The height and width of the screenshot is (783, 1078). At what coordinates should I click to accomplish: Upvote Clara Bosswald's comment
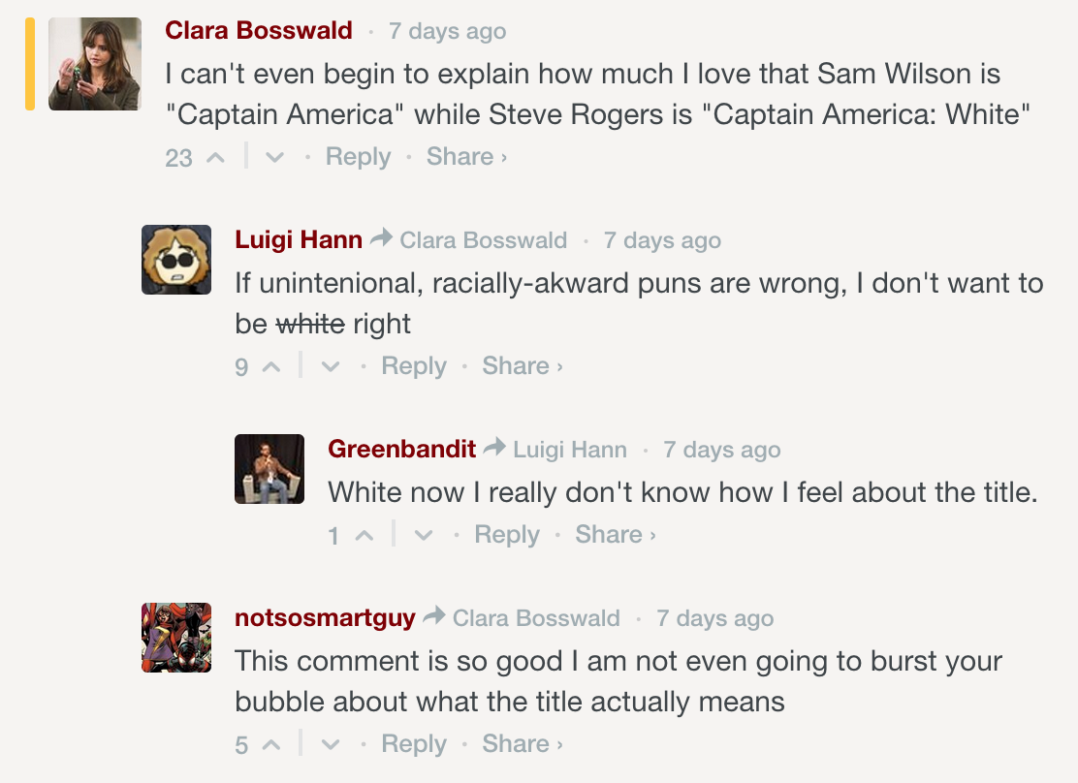214,157
